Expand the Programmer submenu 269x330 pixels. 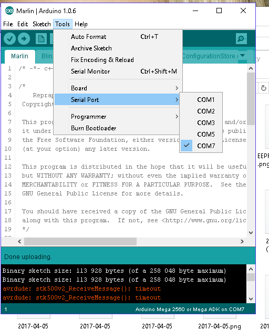tap(118, 116)
